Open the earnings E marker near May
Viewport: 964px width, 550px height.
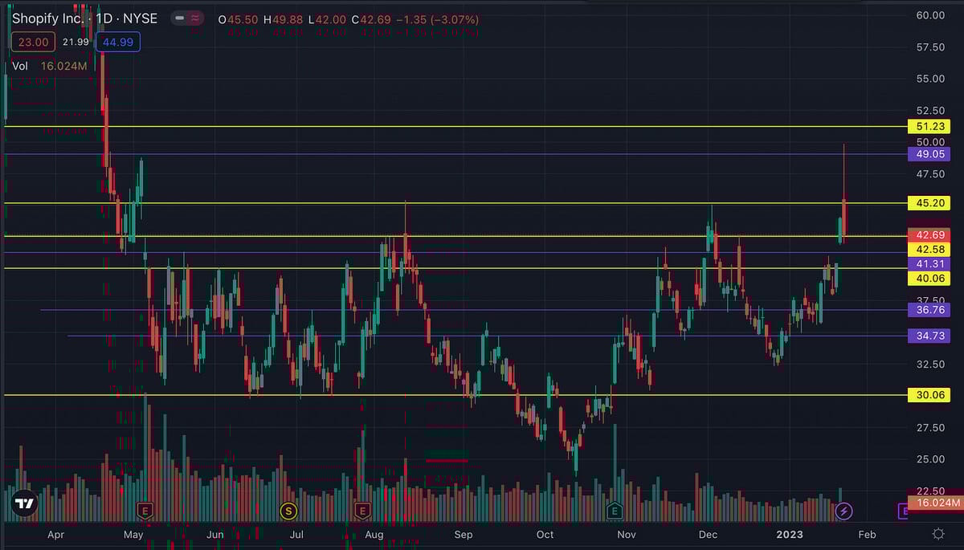pos(145,510)
